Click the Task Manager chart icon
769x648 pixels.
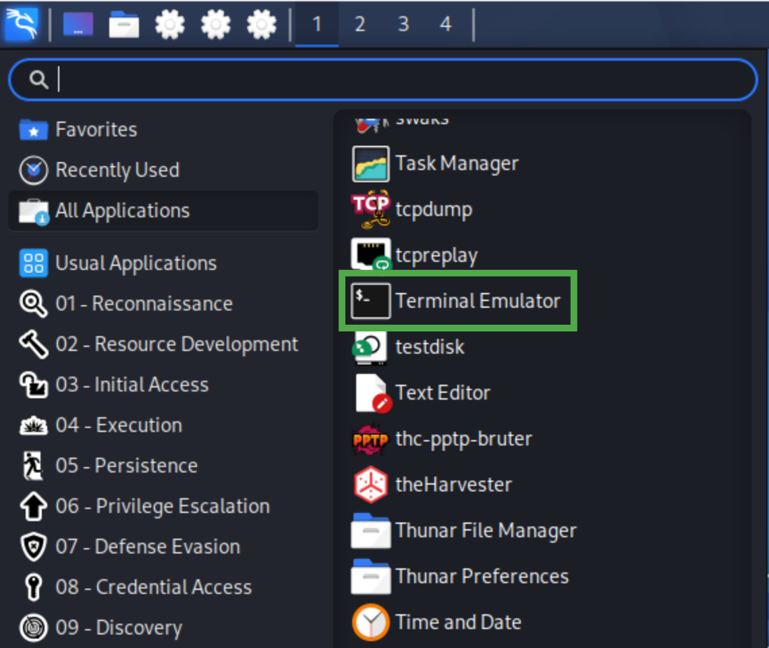click(371, 164)
